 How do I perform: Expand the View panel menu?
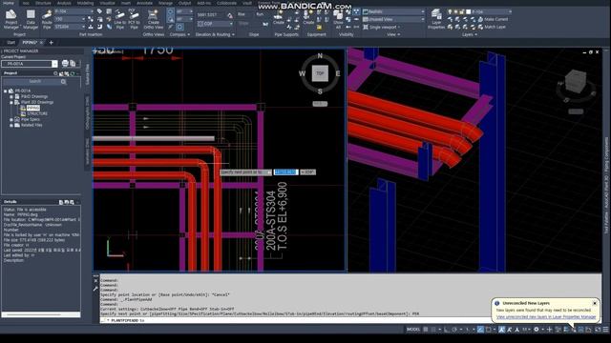[393, 34]
